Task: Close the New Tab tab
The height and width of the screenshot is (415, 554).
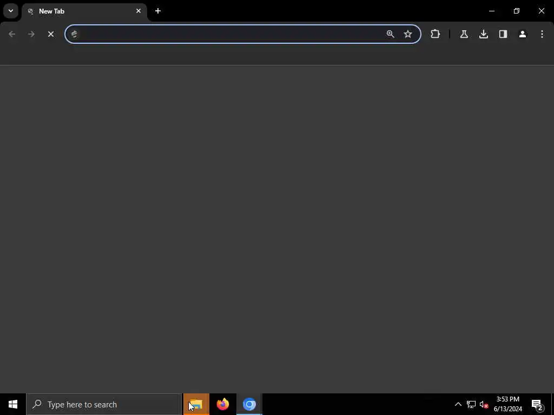Action: pos(138,11)
